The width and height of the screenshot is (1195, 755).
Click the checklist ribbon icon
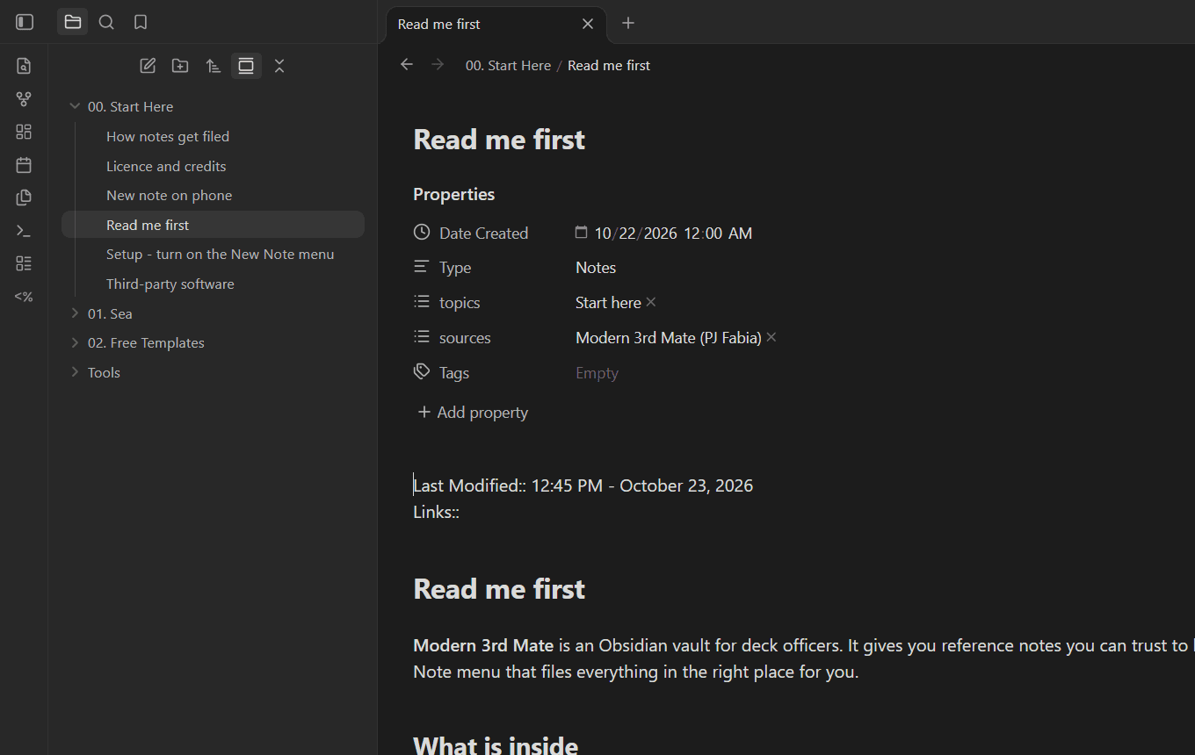[x=24, y=263]
